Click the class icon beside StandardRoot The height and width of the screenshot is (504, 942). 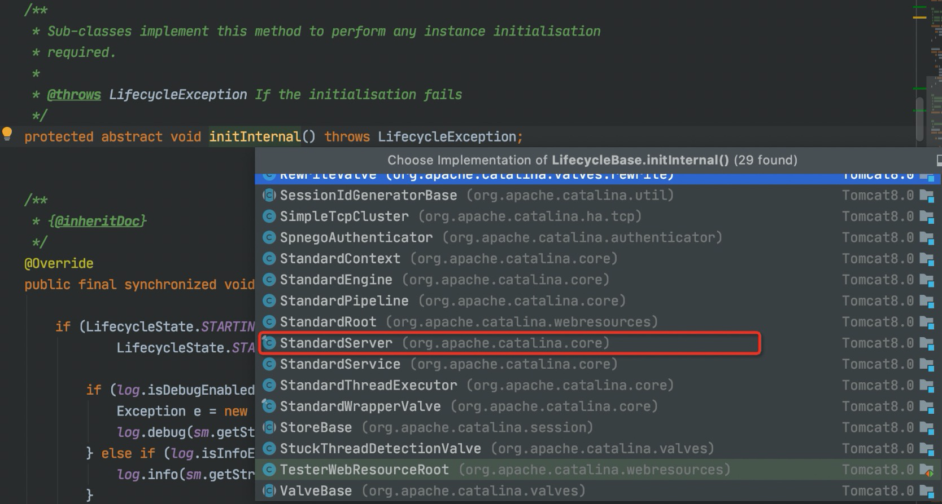click(269, 322)
